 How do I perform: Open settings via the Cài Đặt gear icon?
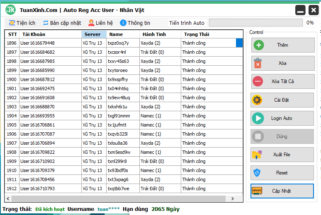click(x=258, y=100)
